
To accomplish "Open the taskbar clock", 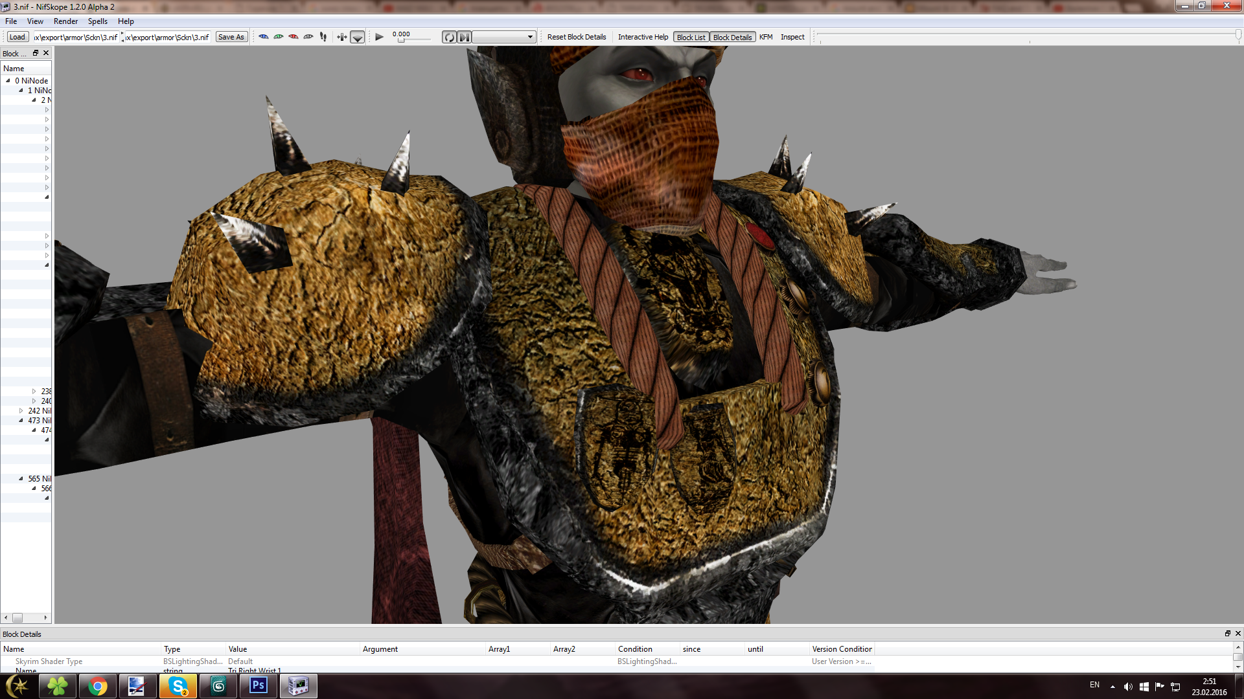I will point(1209,687).
